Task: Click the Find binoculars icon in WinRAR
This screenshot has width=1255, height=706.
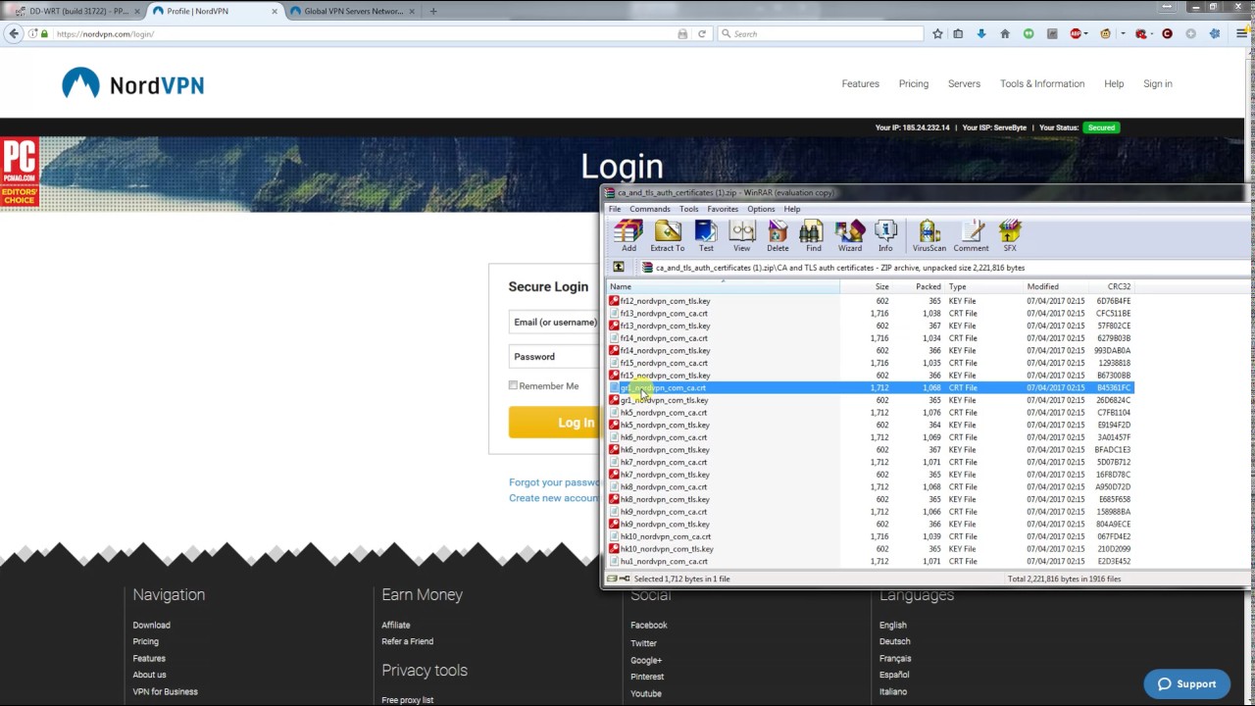Action: (813, 235)
